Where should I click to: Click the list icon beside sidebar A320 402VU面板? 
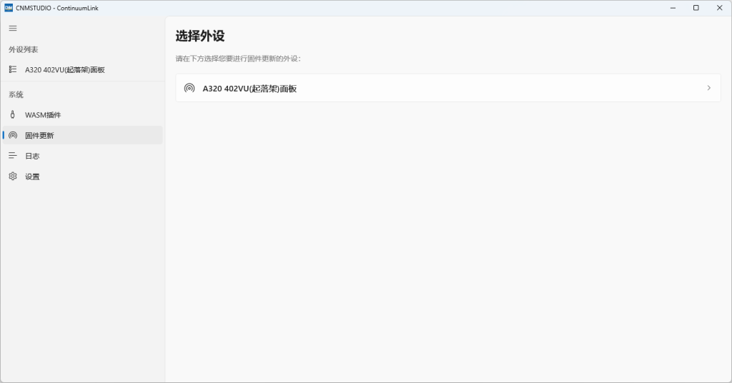click(x=13, y=69)
